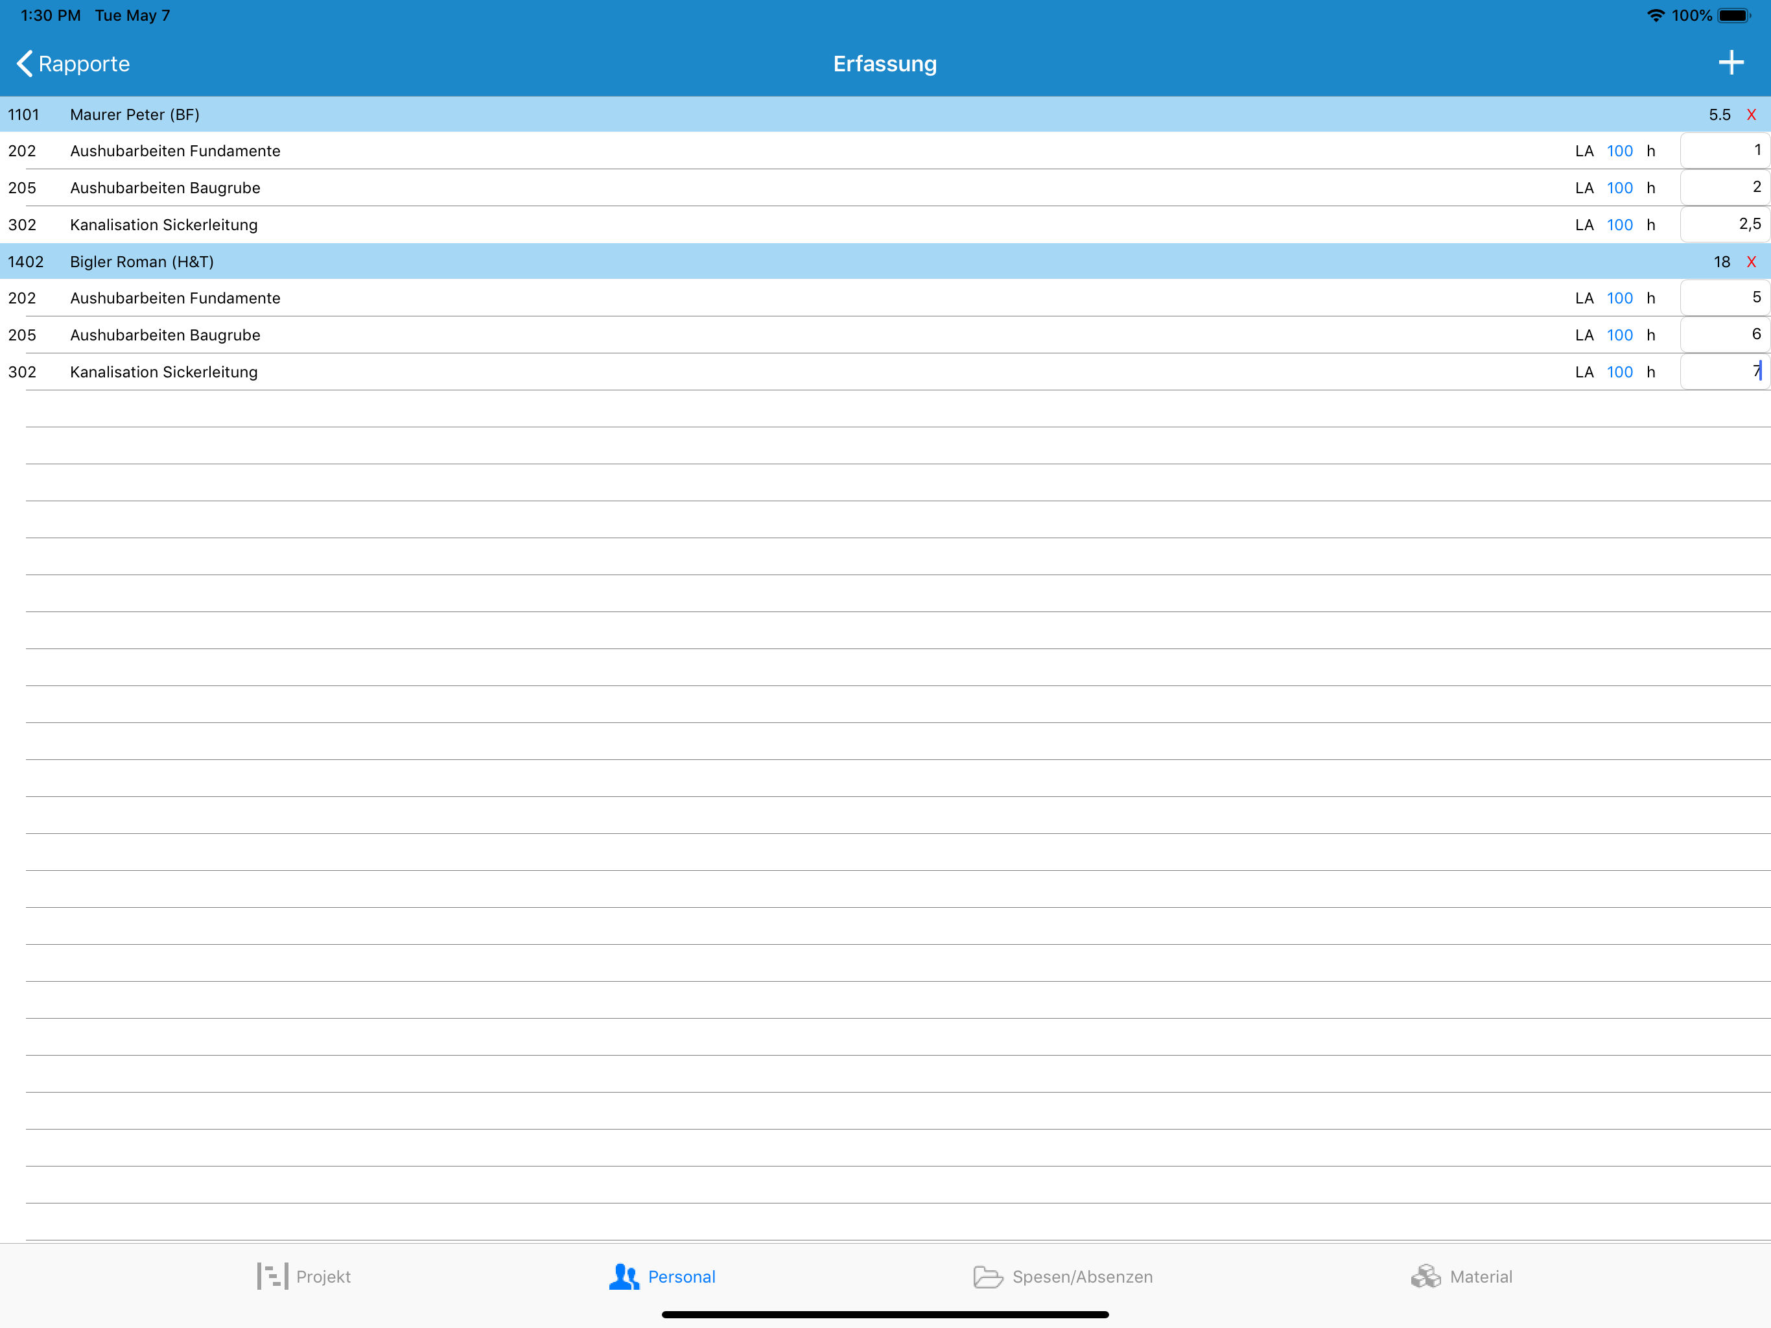Edit Bigler's Baugrube hours field showing 6
1771x1328 pixels.
tap(1724, 335)
